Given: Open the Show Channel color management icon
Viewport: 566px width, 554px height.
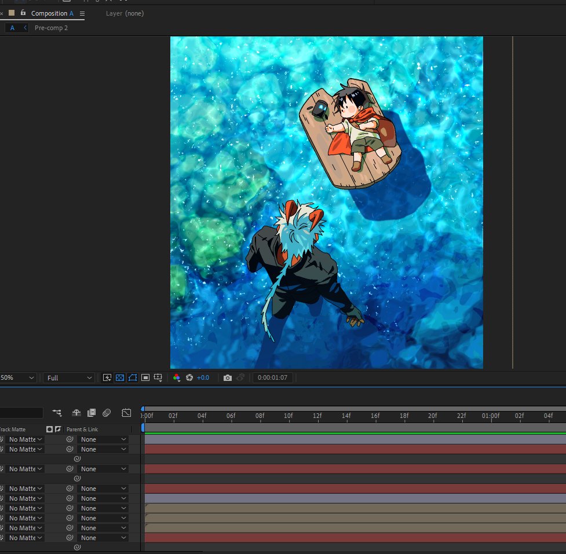Looking at the screenshot, I should 177,377.
